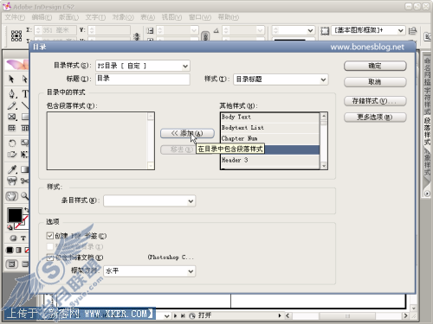Expand the 水平 frame direction dropdown
This screenshot has height=324, width=433.
[150, 271]
